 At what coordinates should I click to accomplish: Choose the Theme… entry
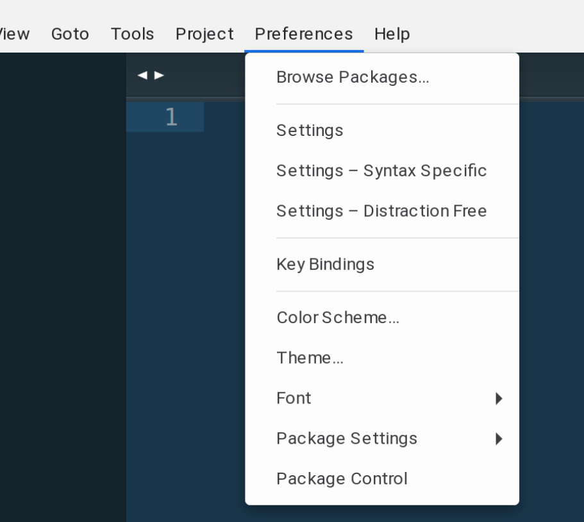pos(310,358)
